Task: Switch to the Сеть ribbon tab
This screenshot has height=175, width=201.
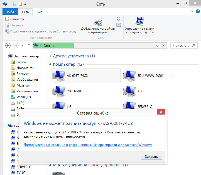Action: (x=25, y=12)
